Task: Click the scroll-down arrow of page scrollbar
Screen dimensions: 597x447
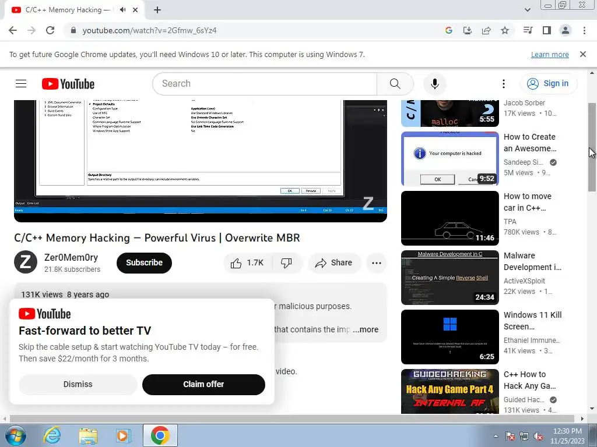Action: (x=592, y=409)
